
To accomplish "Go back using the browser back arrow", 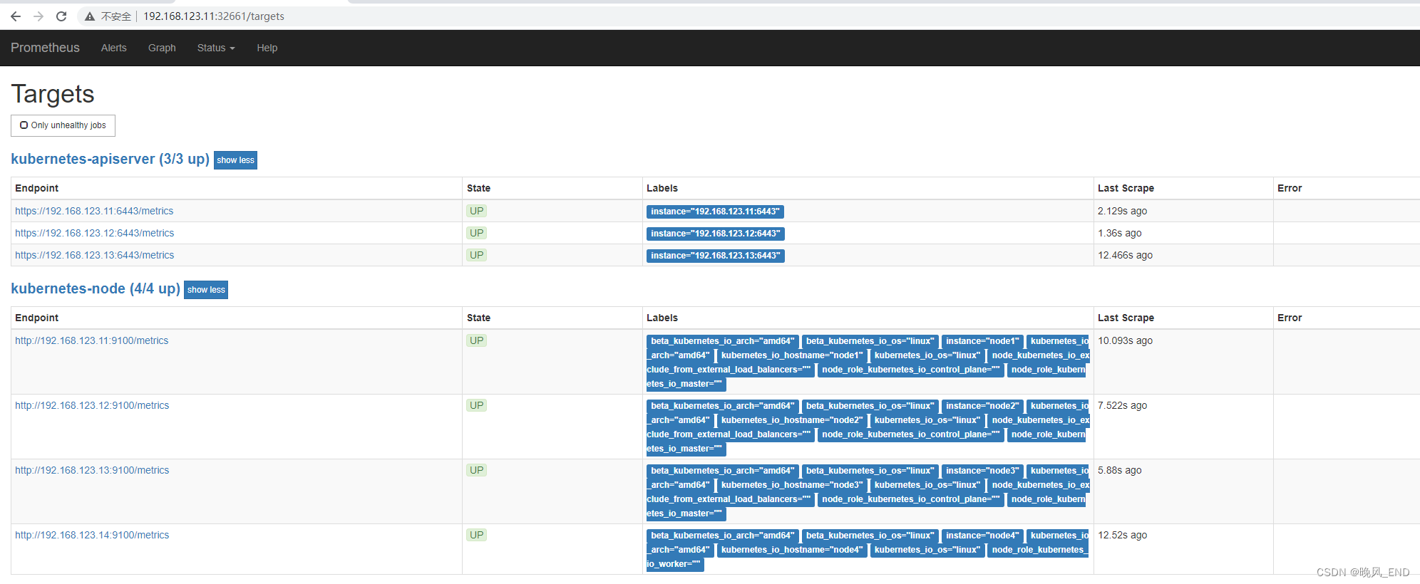I will click(x=16, y=16).
